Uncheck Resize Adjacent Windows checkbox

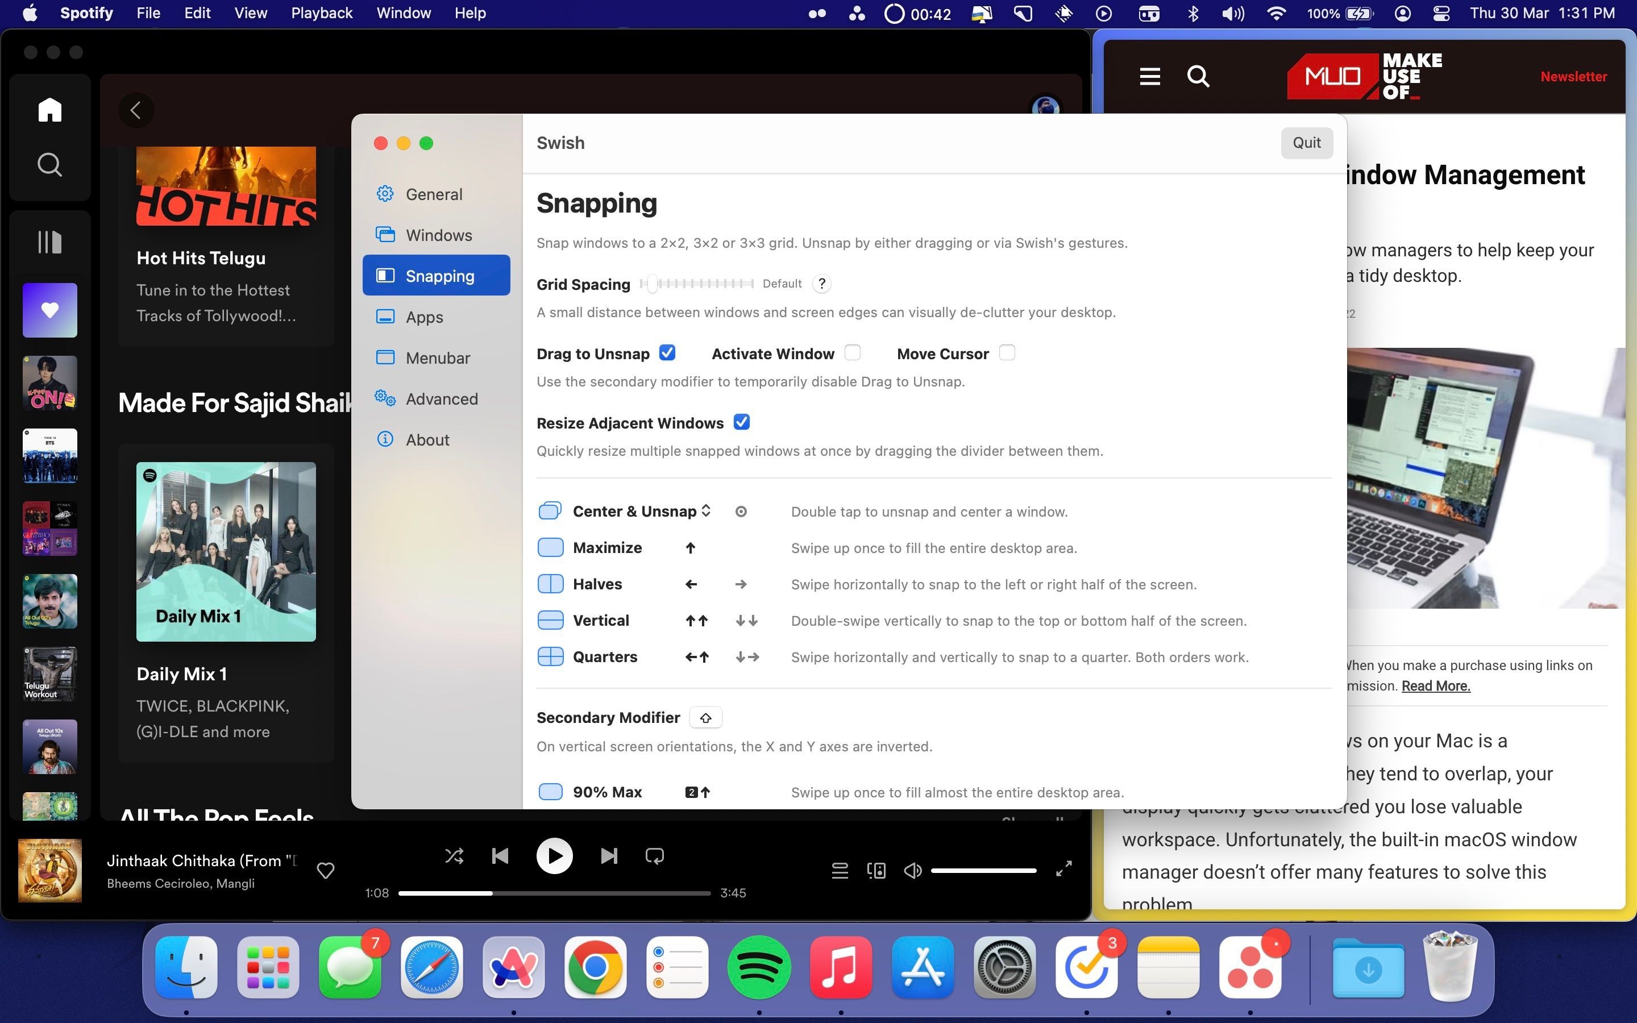click(741, 422)
